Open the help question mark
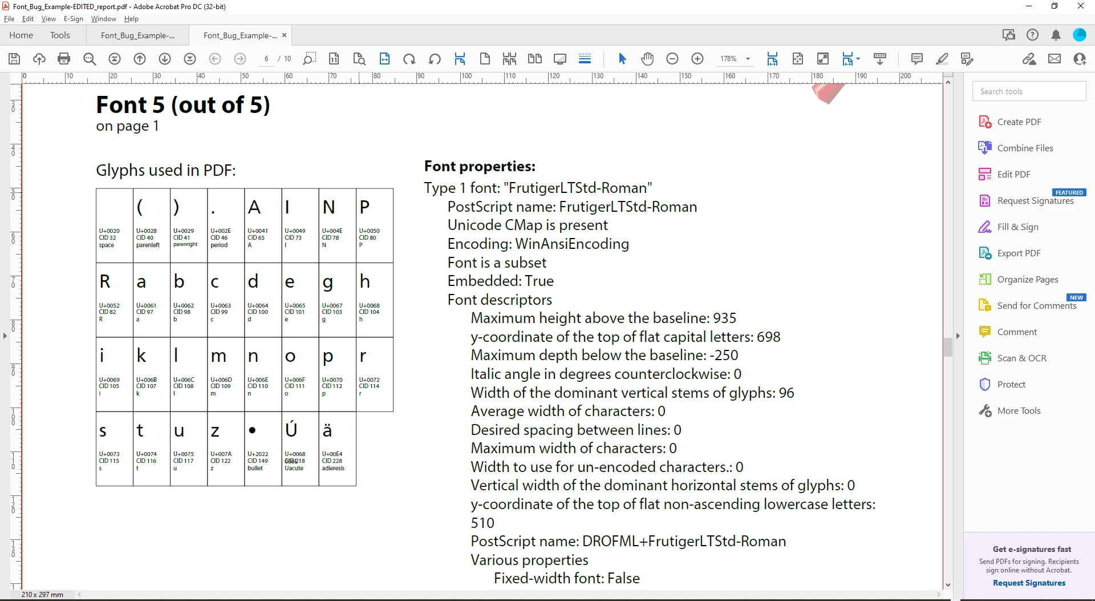Viewport: 1095px width, 601px height. click(1032, 35)
